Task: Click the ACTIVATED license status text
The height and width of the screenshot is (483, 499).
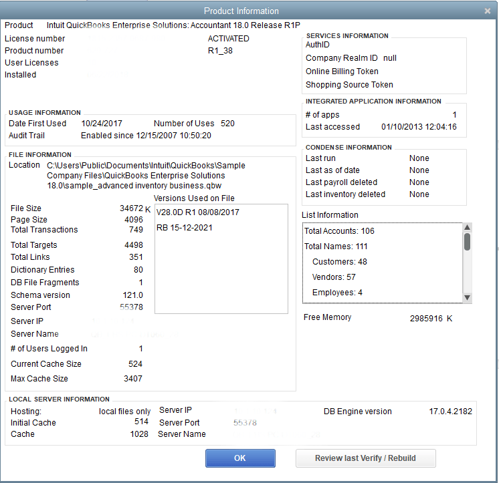Action: [x=229, y=39]
